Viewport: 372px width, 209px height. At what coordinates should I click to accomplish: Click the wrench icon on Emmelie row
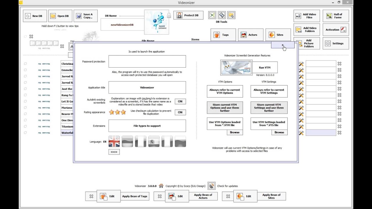(301, 70)
